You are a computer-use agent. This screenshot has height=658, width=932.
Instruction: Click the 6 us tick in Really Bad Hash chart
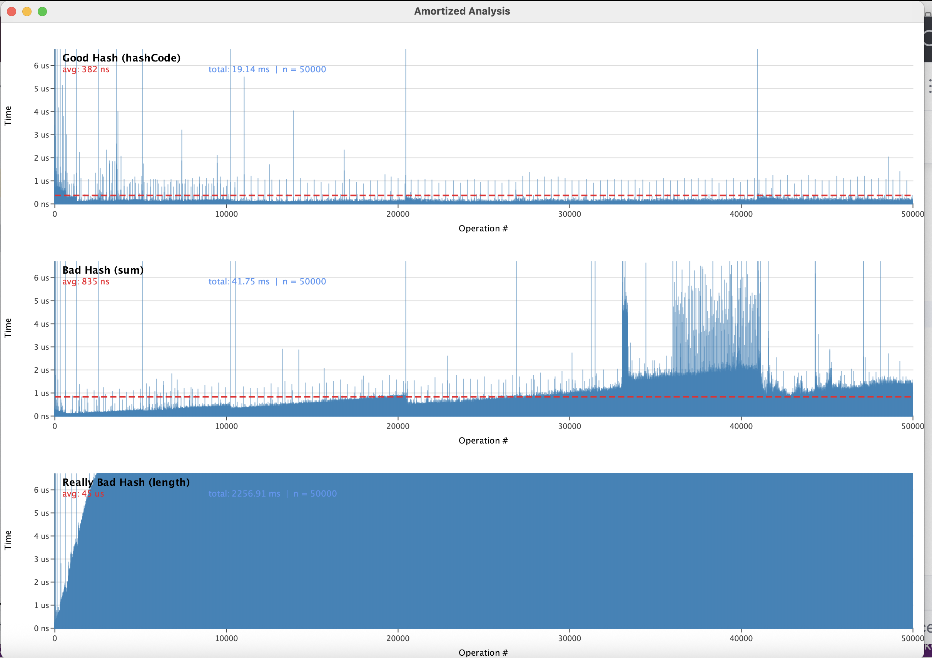tap(41, 490)
